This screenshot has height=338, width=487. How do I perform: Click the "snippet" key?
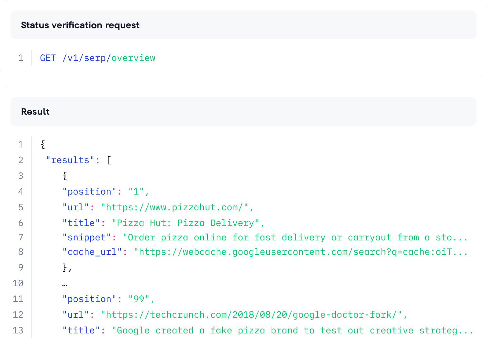pyautogui.click(x=87, y=237)
